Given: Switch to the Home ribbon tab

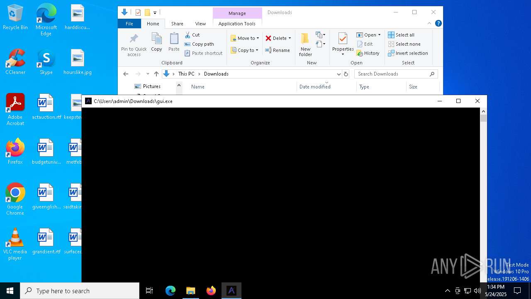Looking at the screenshot, I should 153,24.
